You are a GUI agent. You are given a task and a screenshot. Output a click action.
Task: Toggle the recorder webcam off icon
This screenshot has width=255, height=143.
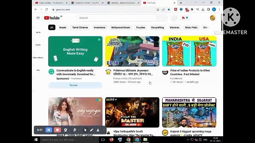[65, 130]
